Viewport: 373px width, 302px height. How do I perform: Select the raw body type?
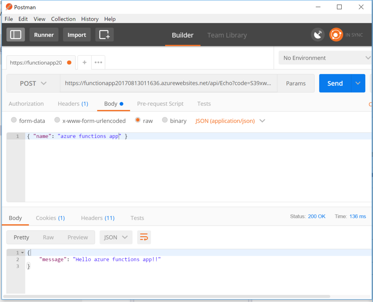pos(137,120)
